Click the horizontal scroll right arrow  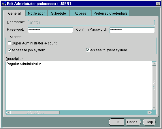pos(150,112)
